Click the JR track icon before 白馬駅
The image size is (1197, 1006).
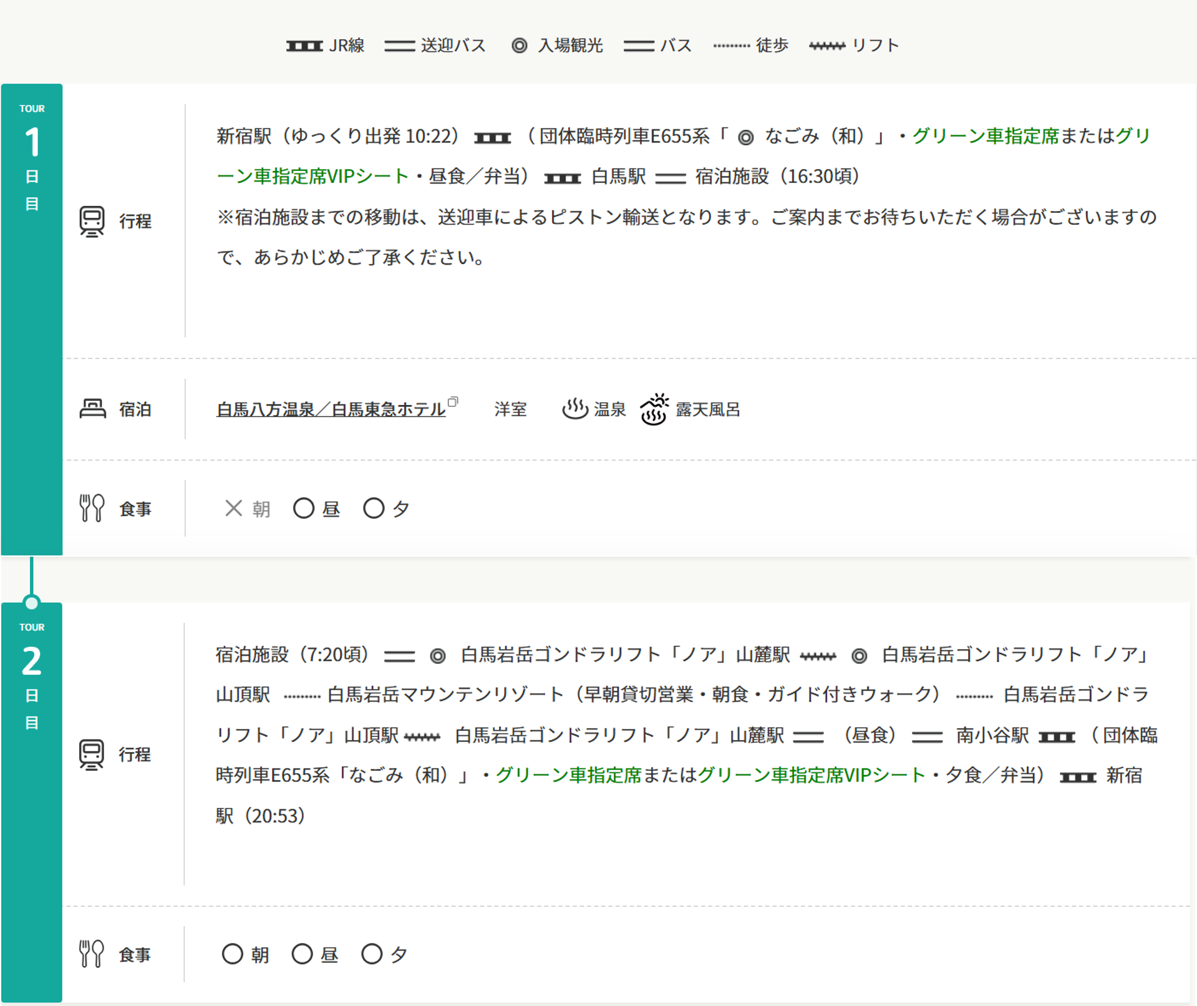coord(562,178)
